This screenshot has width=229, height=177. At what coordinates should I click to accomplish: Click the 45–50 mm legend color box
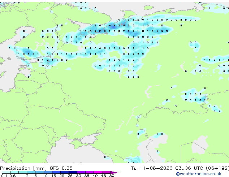coord(106,172)
